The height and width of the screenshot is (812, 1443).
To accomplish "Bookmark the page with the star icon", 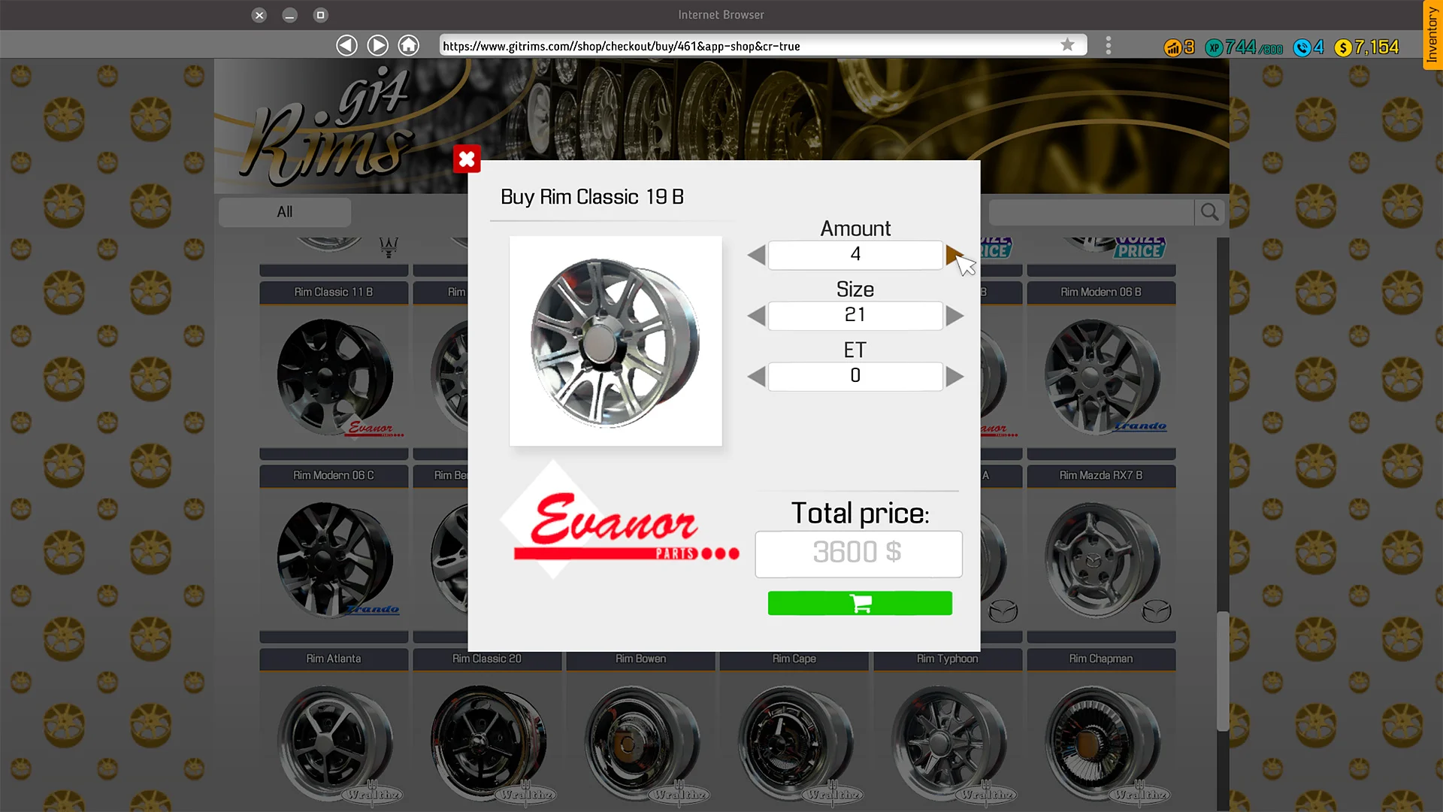I will 1067,45.
